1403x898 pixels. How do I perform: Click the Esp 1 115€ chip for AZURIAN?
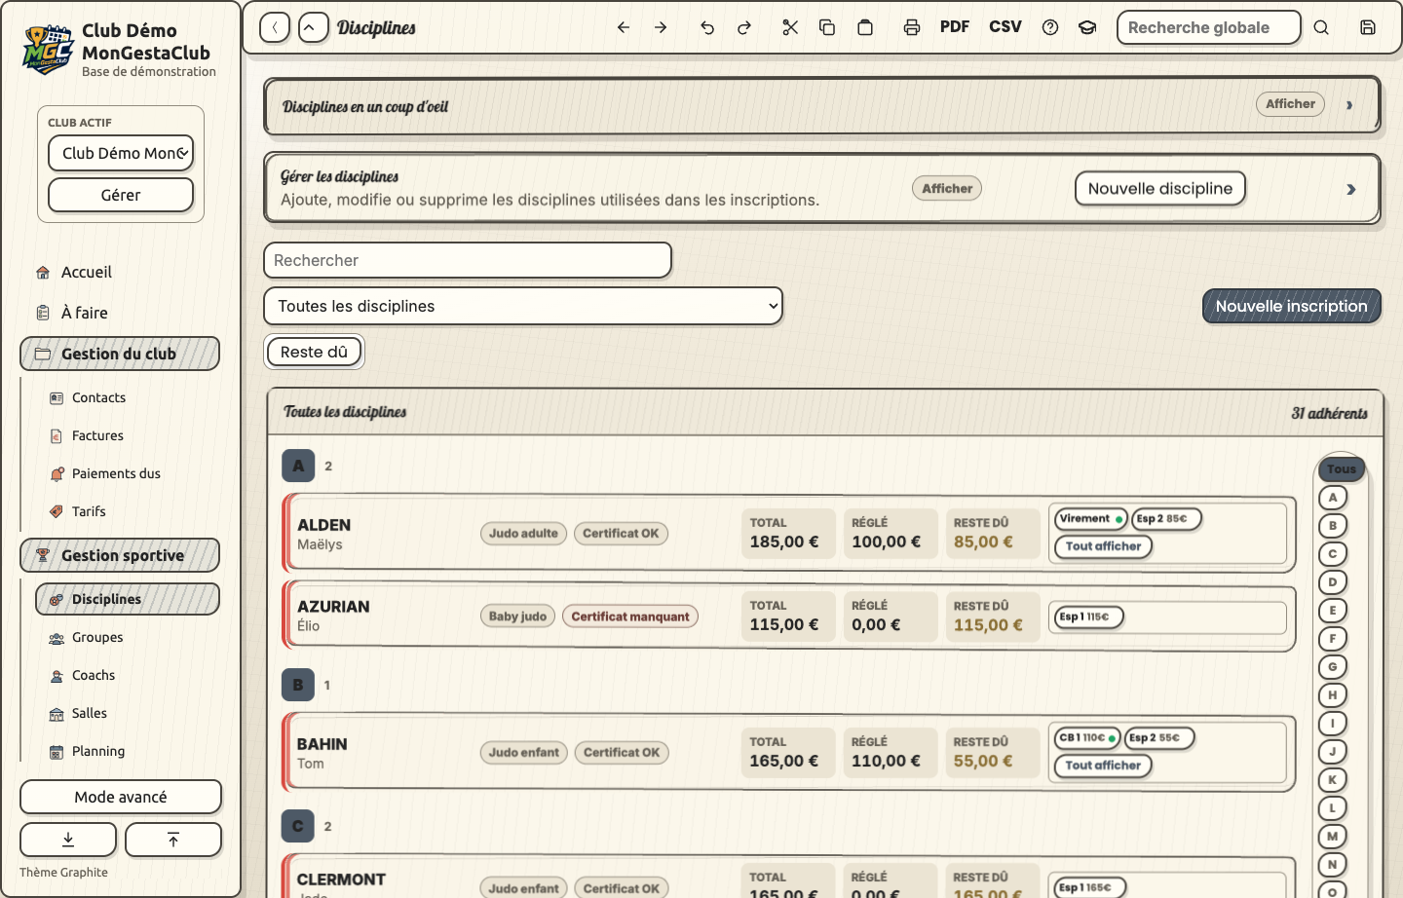tap(1089, 617)
